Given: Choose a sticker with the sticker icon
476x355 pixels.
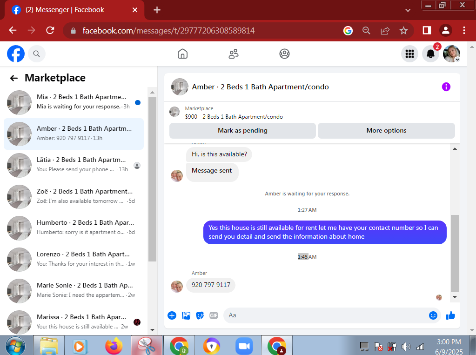Looking at the screenshot, I should (x=200, y=315).
